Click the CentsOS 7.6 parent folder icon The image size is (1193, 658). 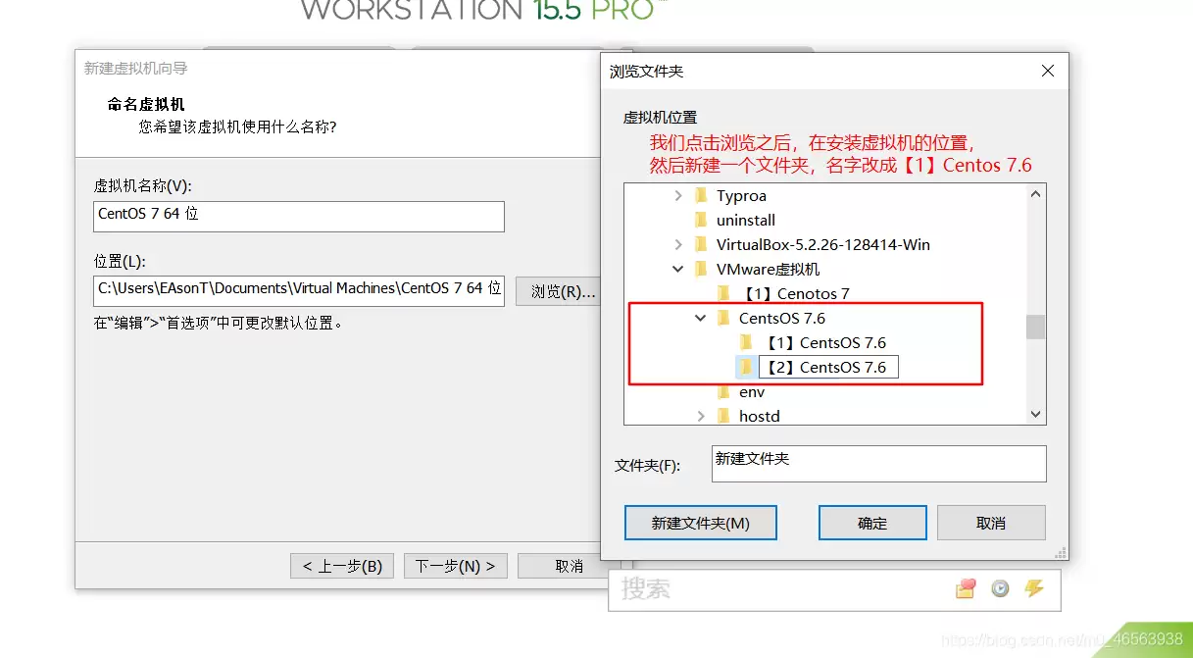click(x=723, y=318)
